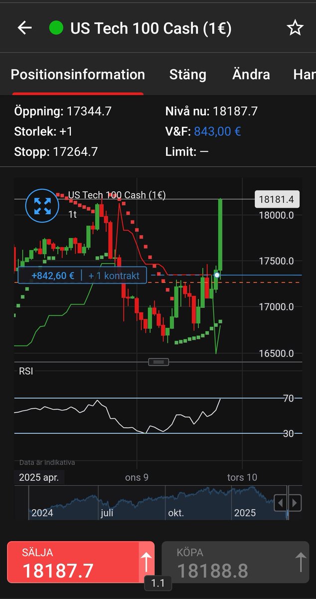Click the RSI 30 level label
The height and width of the screenshot is (599, 316).
pyautogui.click(x=288, y=434)
